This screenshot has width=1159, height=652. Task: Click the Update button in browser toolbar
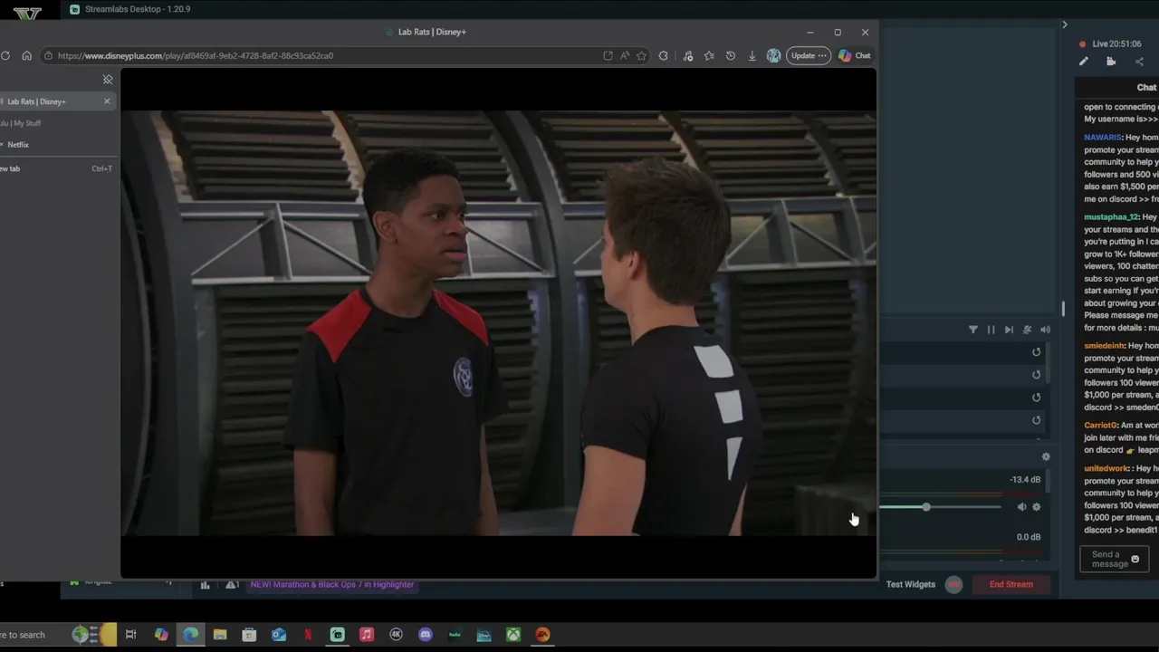809,55
